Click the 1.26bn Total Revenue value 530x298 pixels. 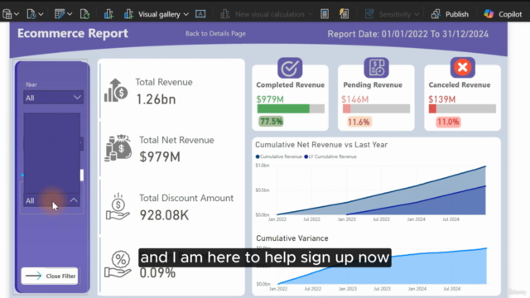156,99
